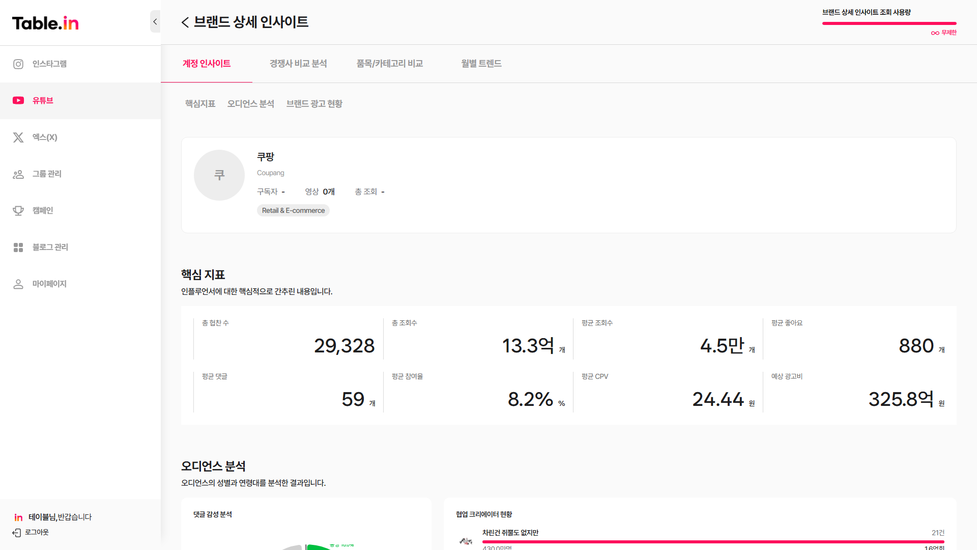Switch to the 경쟁사 비교 분석 tab
Image resolution: width=977 pixels, height=550 pixels.
coord(298,64)
